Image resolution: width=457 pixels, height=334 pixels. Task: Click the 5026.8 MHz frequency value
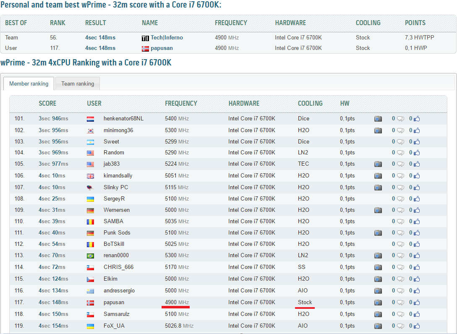[179, 326]
